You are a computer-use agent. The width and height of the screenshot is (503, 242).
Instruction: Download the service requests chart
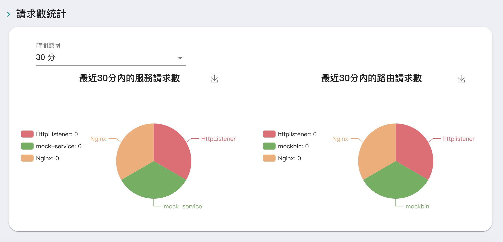tap(214, 79)
